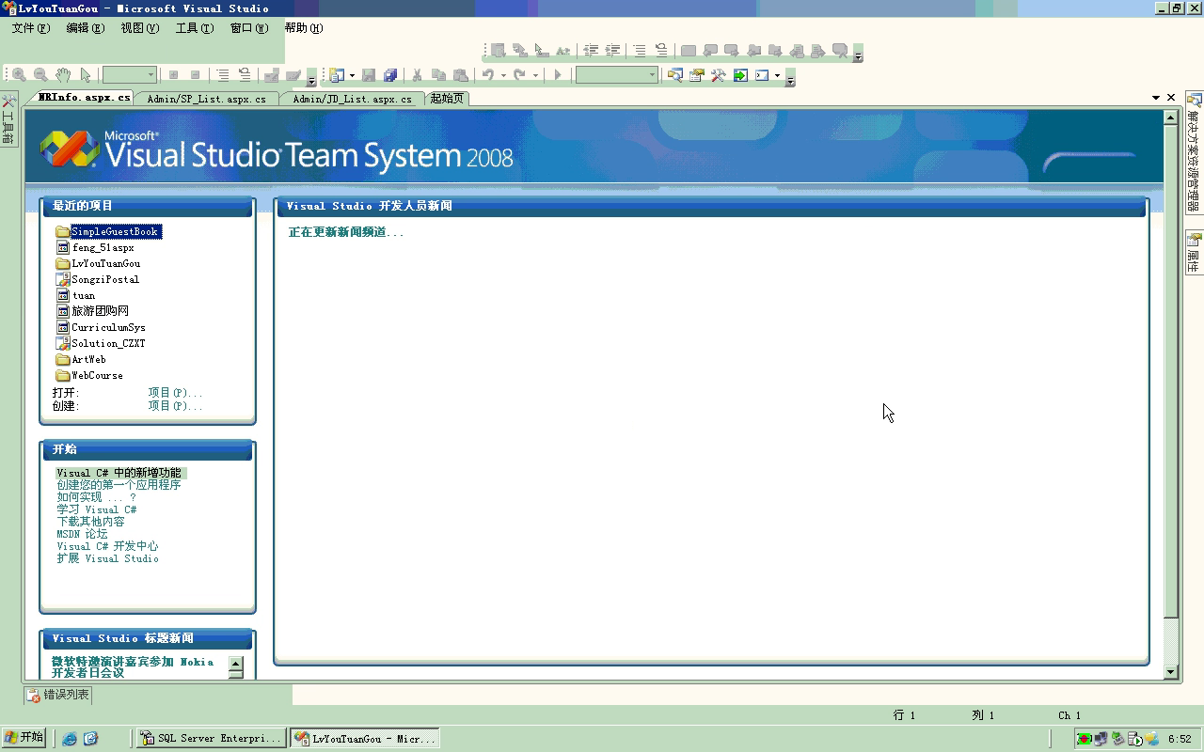
Task: Open the MSDN 论坛 link
Action: point(82,534)
